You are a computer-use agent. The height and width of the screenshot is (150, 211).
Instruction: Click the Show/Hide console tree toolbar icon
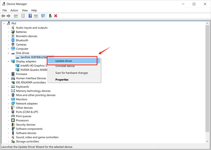tap(16, 16)
